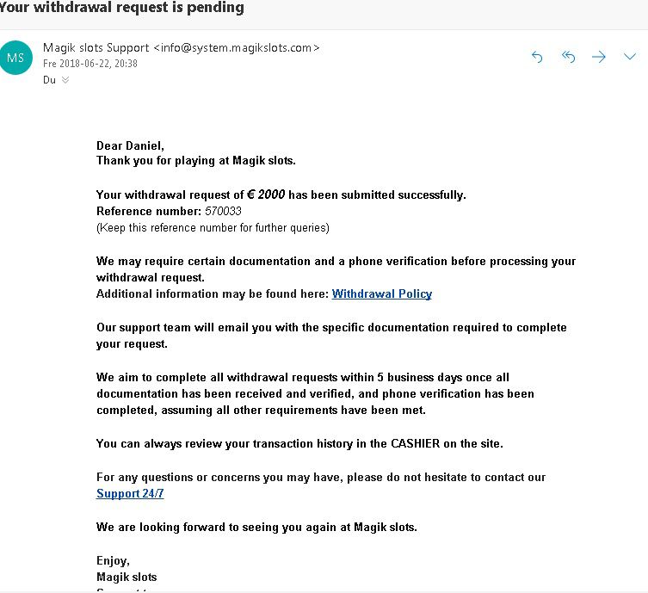Click the CASHIER word in the message
This screenshot has width=648, height=593.
coord(416,443)
